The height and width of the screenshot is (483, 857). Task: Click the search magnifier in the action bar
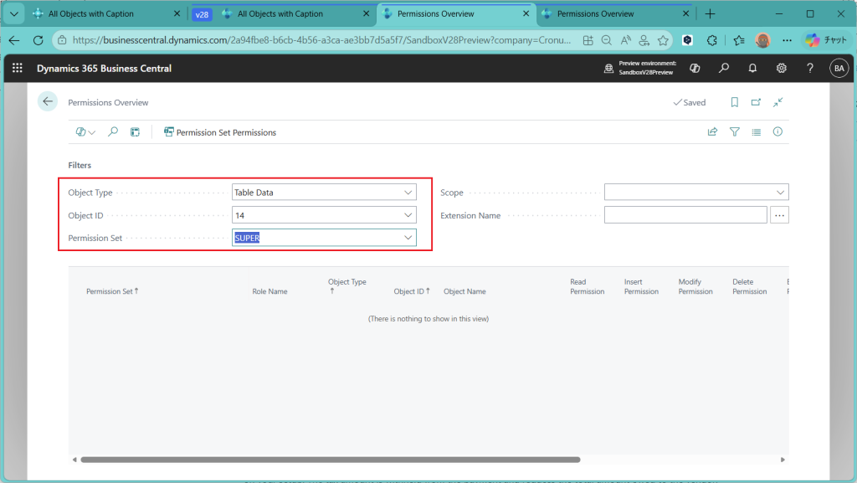(113, 132)
